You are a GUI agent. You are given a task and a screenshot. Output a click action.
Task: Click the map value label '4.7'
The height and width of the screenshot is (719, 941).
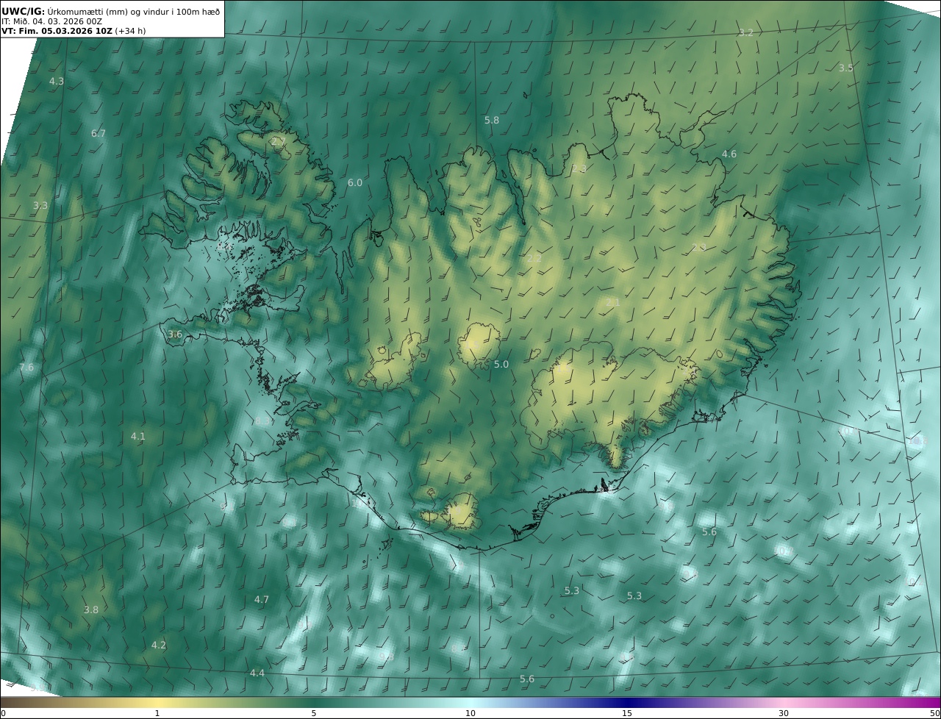click(262, 599)
